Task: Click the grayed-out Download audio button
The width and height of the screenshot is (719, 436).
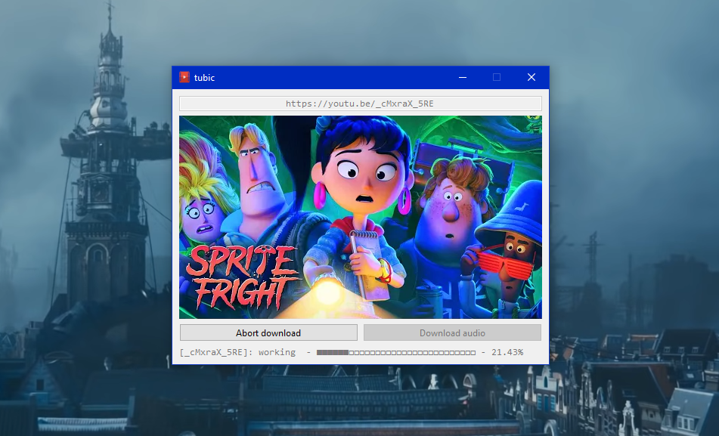Action: coord(452,332)
